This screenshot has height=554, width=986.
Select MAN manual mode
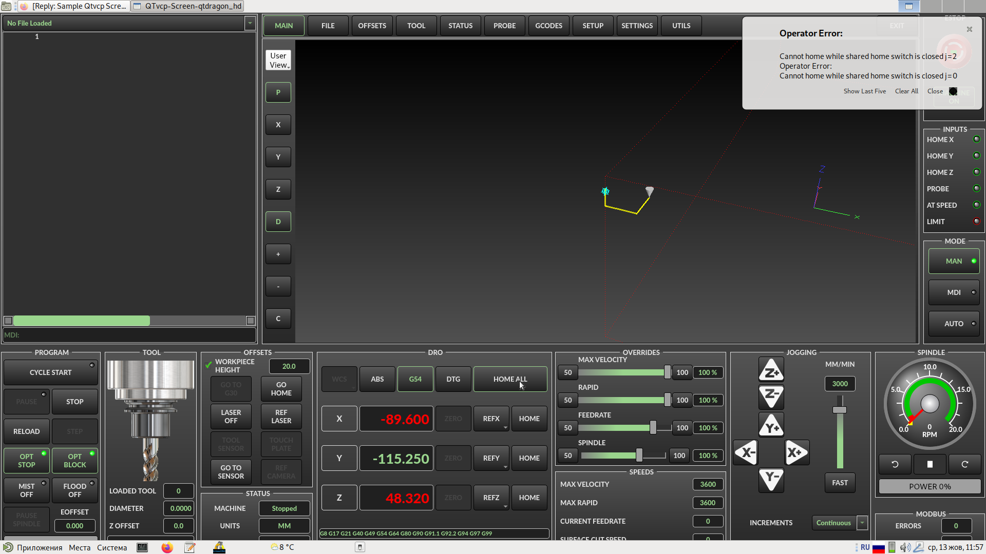[954, 261]
